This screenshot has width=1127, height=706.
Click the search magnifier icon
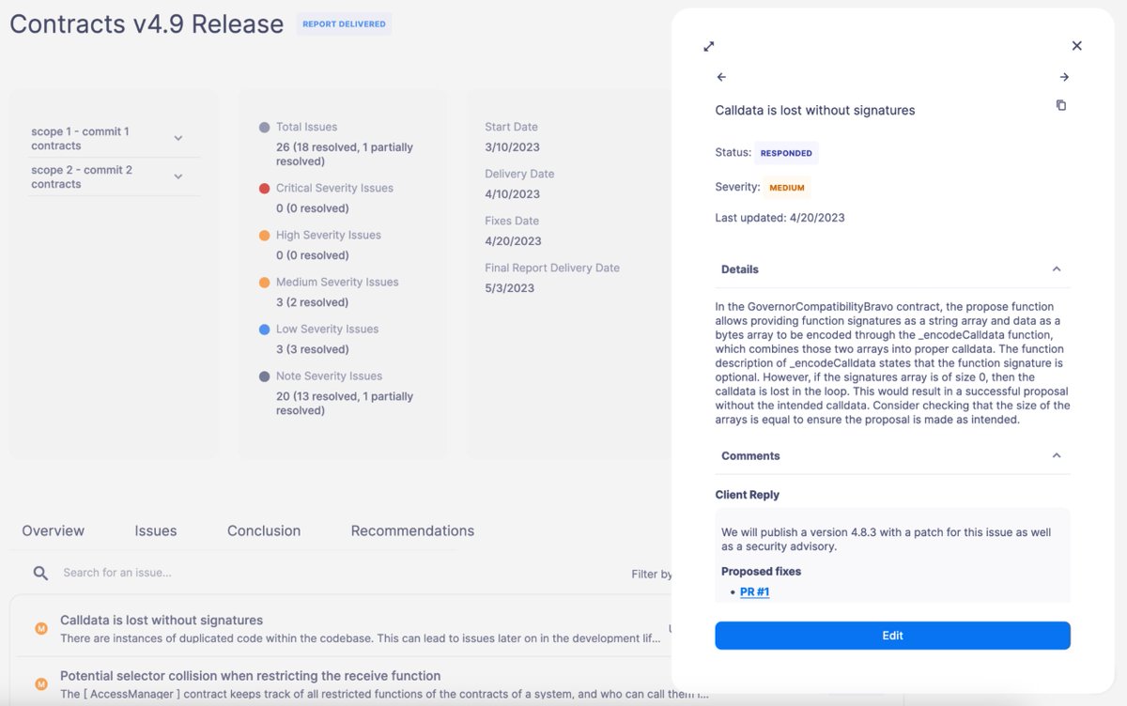40,573
